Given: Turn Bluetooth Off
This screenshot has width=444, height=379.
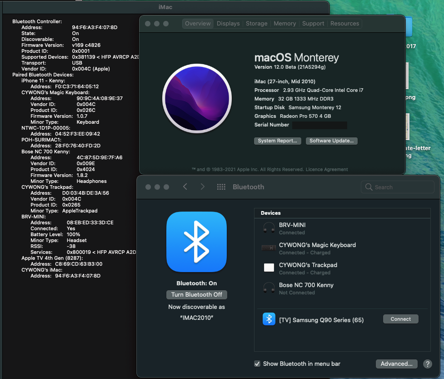Looking at the screenshot, I should (196, 295).
